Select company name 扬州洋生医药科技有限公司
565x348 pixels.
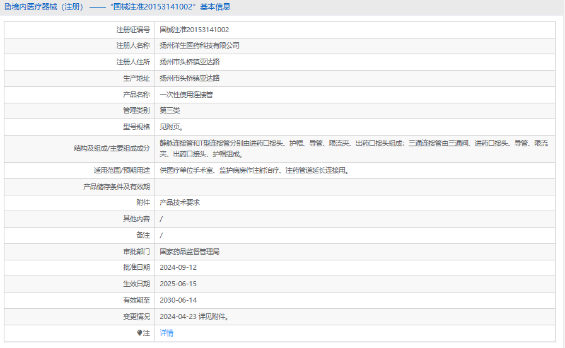(x=200, y=45)
